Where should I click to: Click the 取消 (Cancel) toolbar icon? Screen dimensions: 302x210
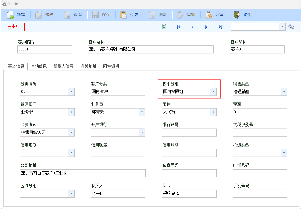67,15
